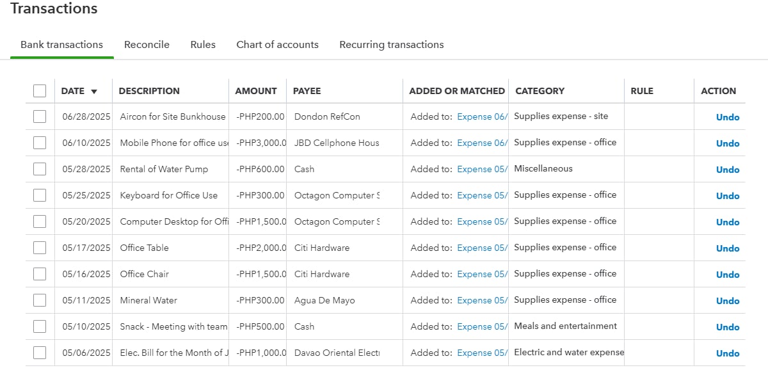Viewport: 768px width, 377px height.
Task: Undo the Office Table transaction
Action: (x=727, y=248)
